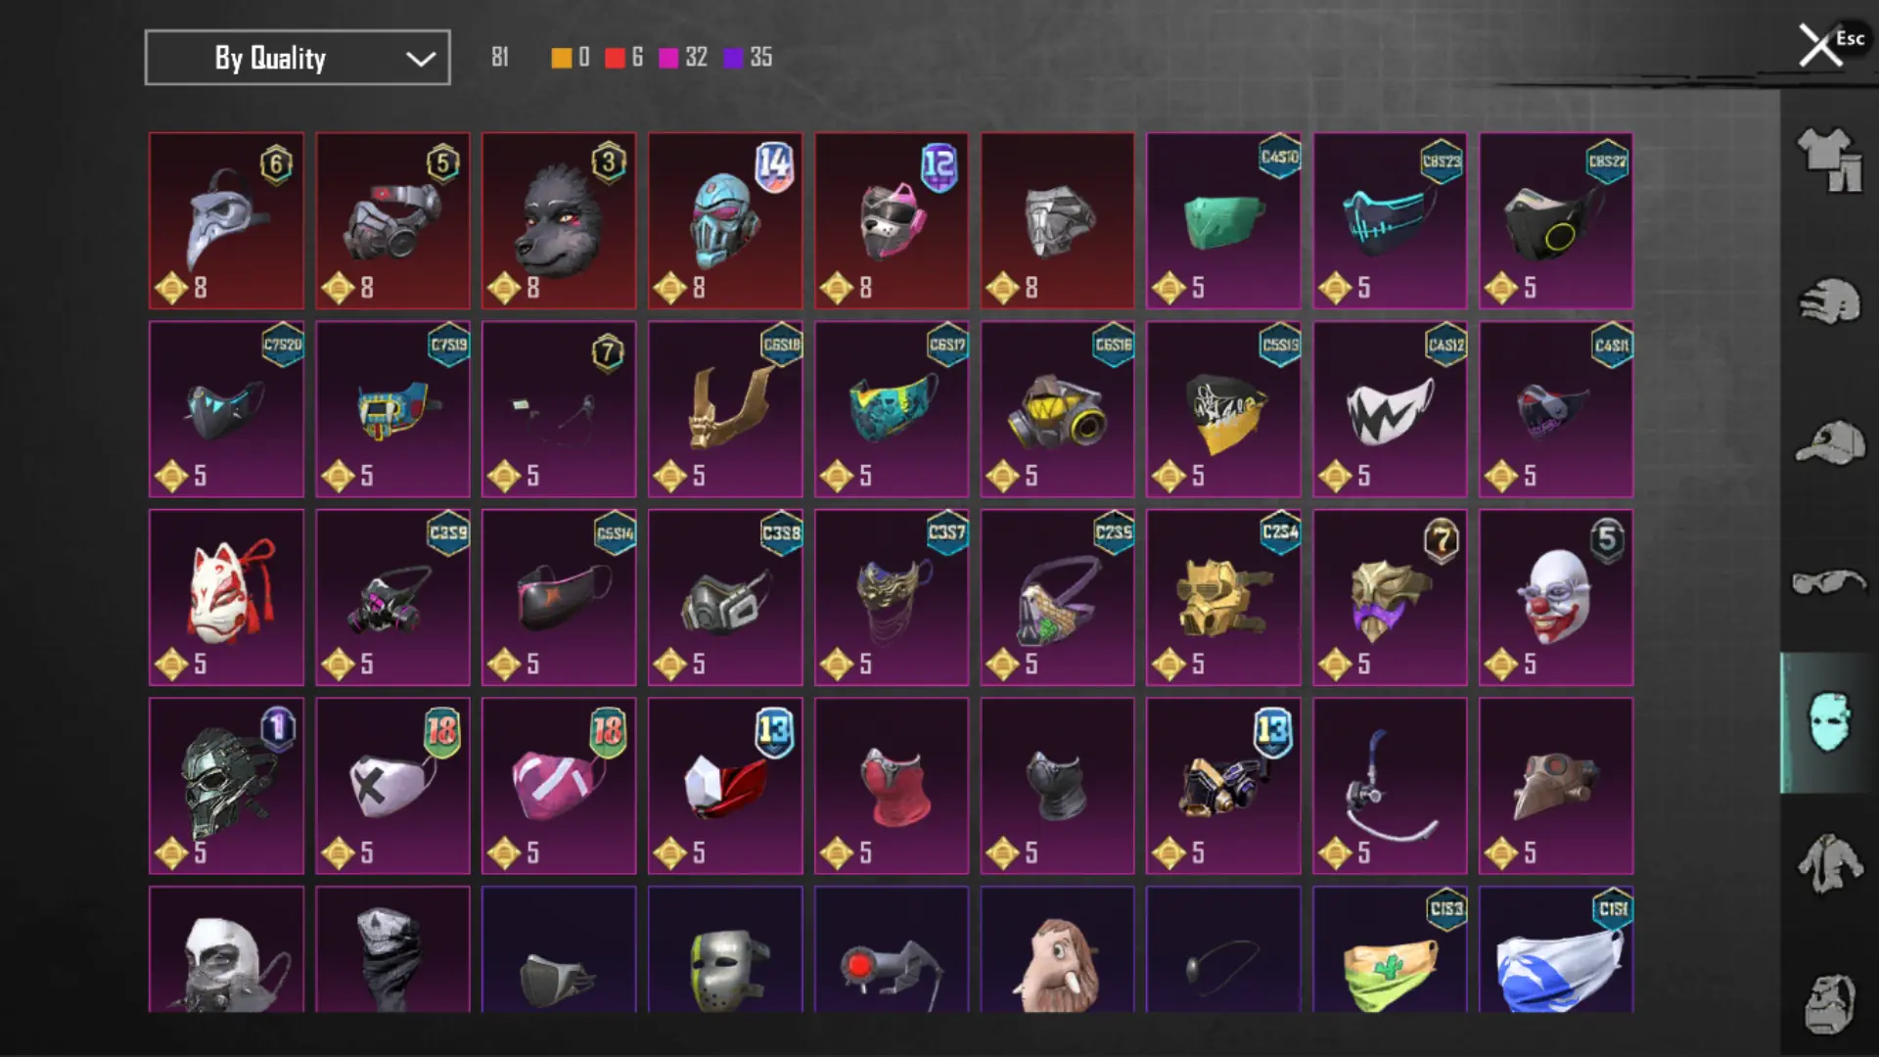Choose the white kitsune fox mask
The image size is (1879, 1057).
click(x=226, y=597)
